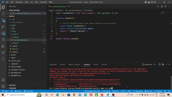Expand the Outline section
Screen dimensions: 172x97
pos(8,85)
